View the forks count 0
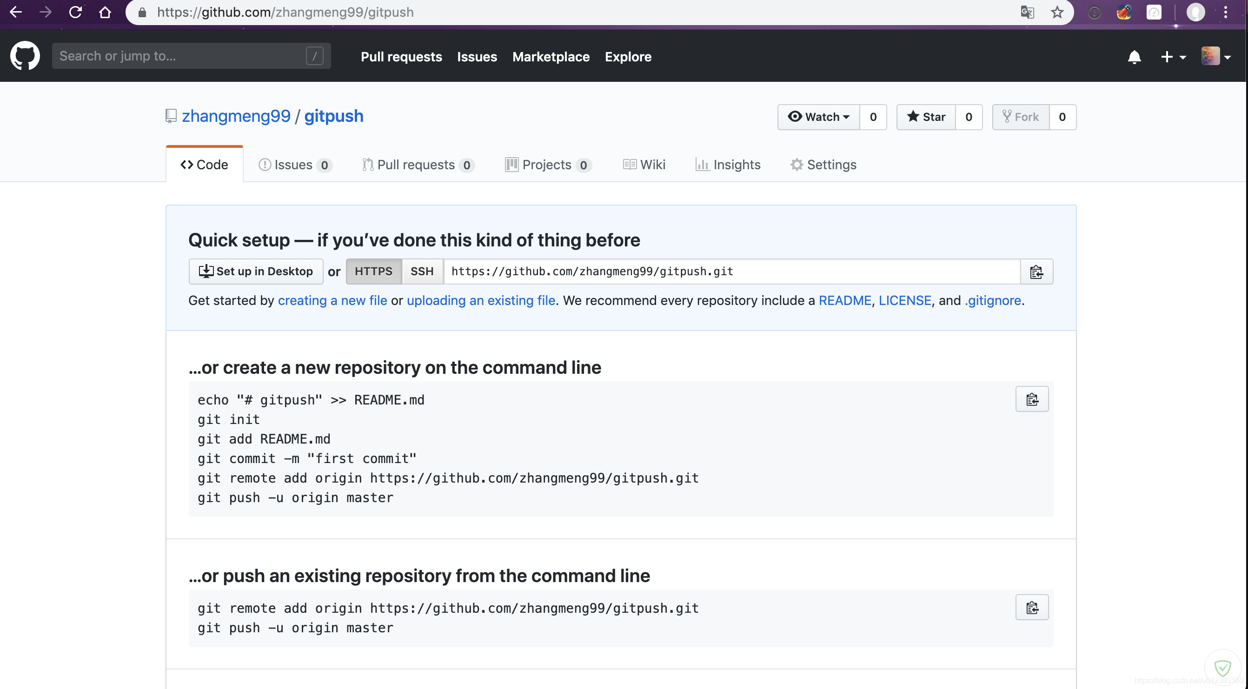 tap(1062, 117)
